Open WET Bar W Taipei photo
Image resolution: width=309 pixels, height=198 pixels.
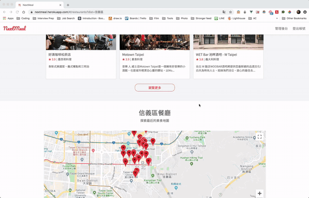[x=228, y=42]
